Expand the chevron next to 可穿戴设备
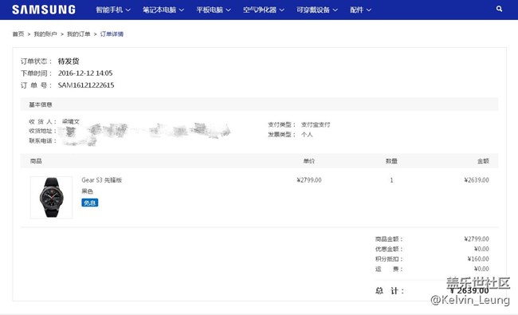The width and height of the screenshot is (518, 315). tap(335, 10)
